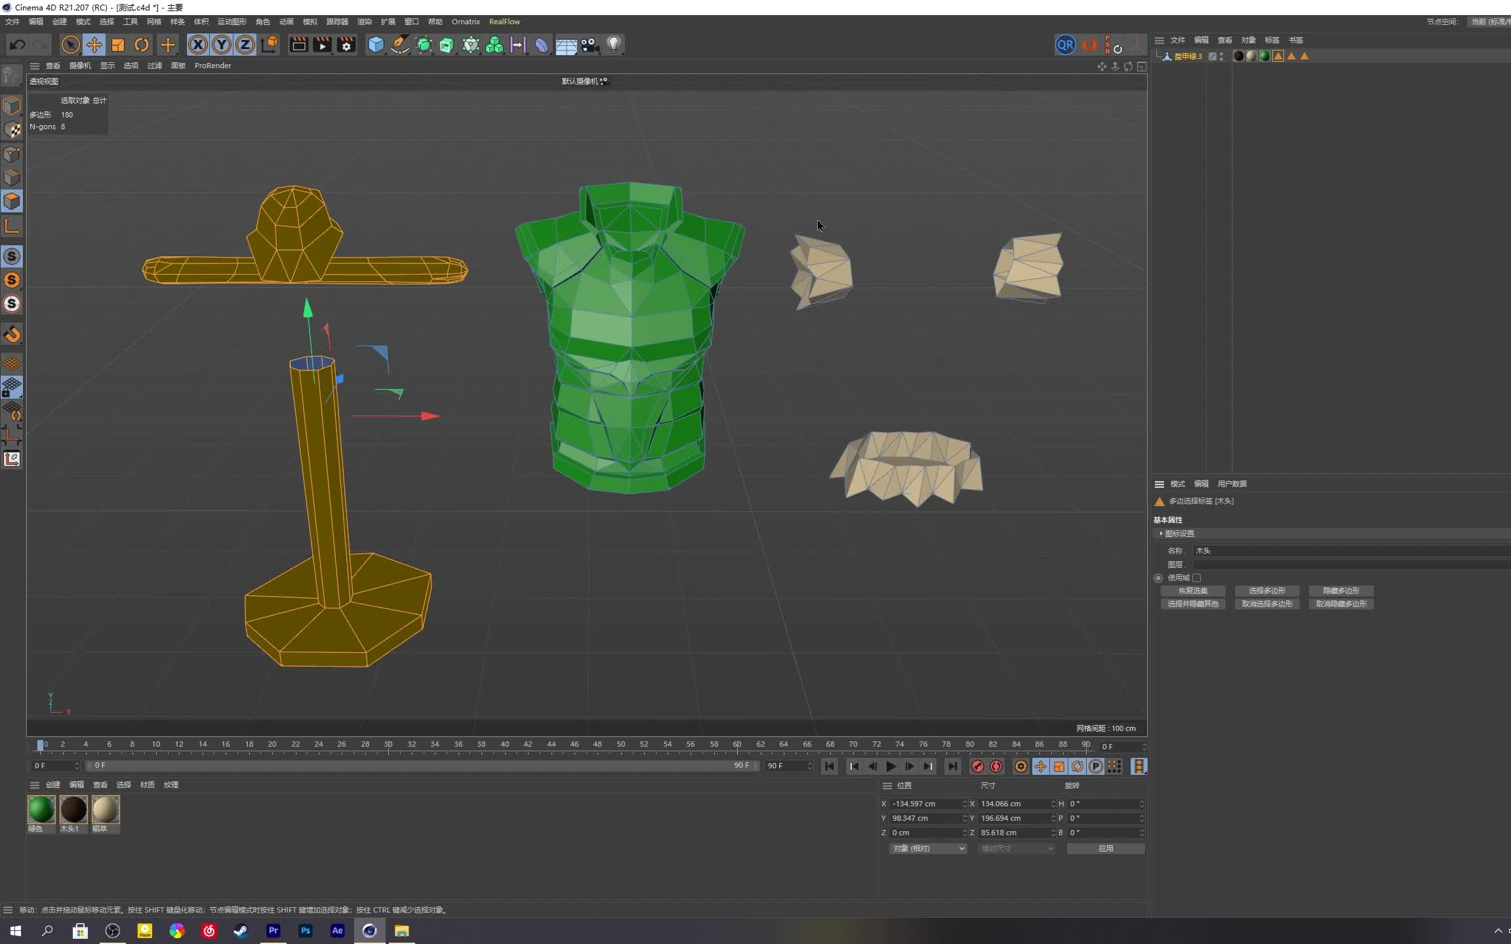The width and height of the screenshot is (1511, 944).
Task: Select the green 绿色 material swatch
Action: coord(41,810)
